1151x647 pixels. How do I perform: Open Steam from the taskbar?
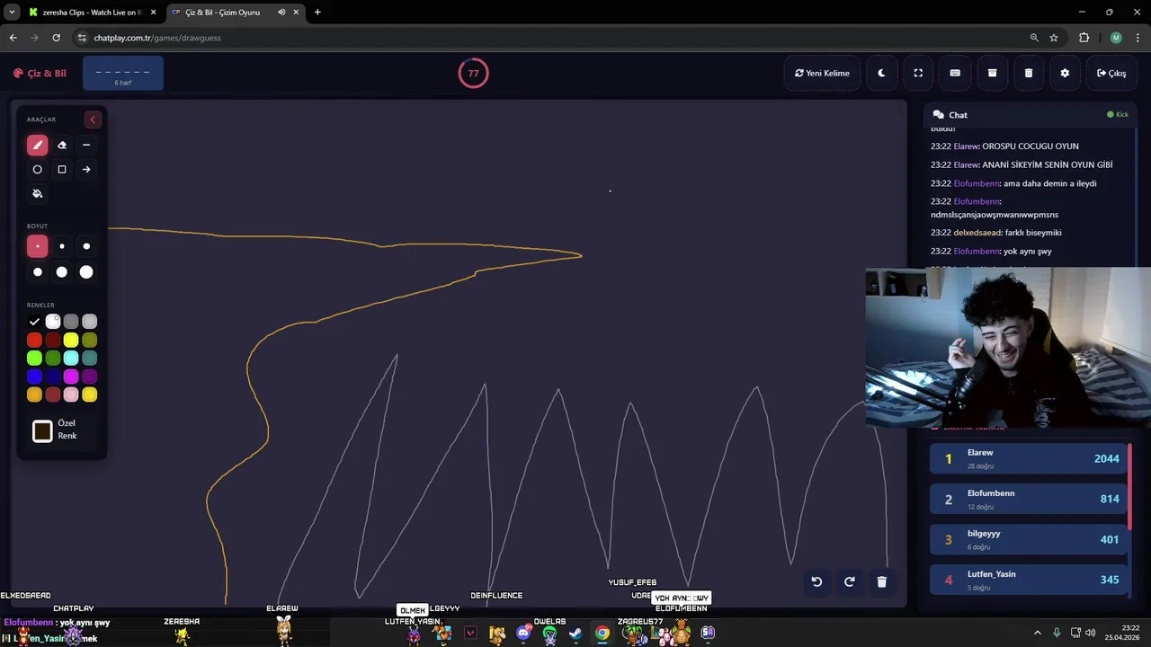(575, 633)
